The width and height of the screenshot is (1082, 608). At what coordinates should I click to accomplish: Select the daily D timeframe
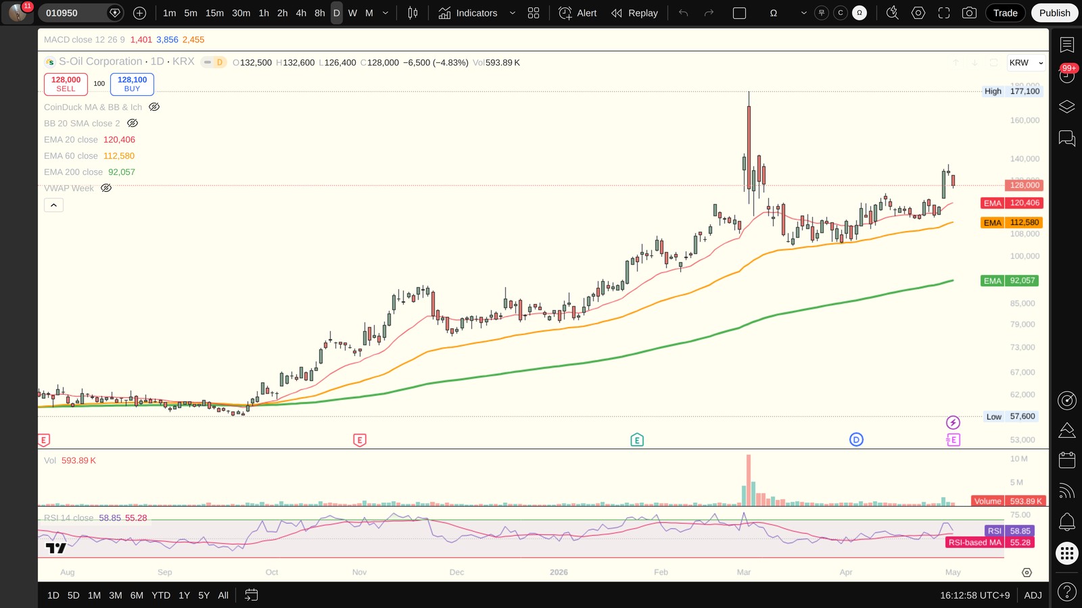tap(336, 13)
